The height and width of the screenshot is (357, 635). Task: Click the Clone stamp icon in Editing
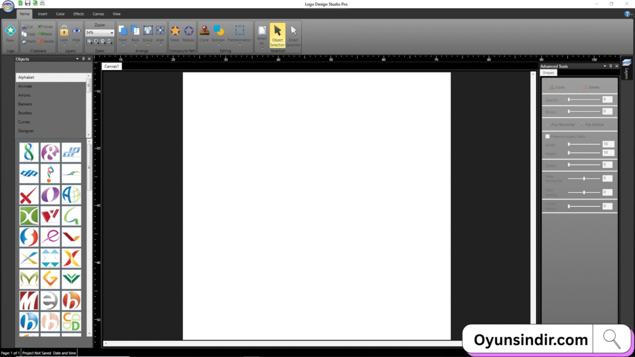click(204, 30)
